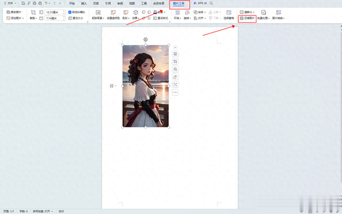Switch to the 页面 (Page) tab
This screenshot has height=214, width=342.
coord(96,4)
